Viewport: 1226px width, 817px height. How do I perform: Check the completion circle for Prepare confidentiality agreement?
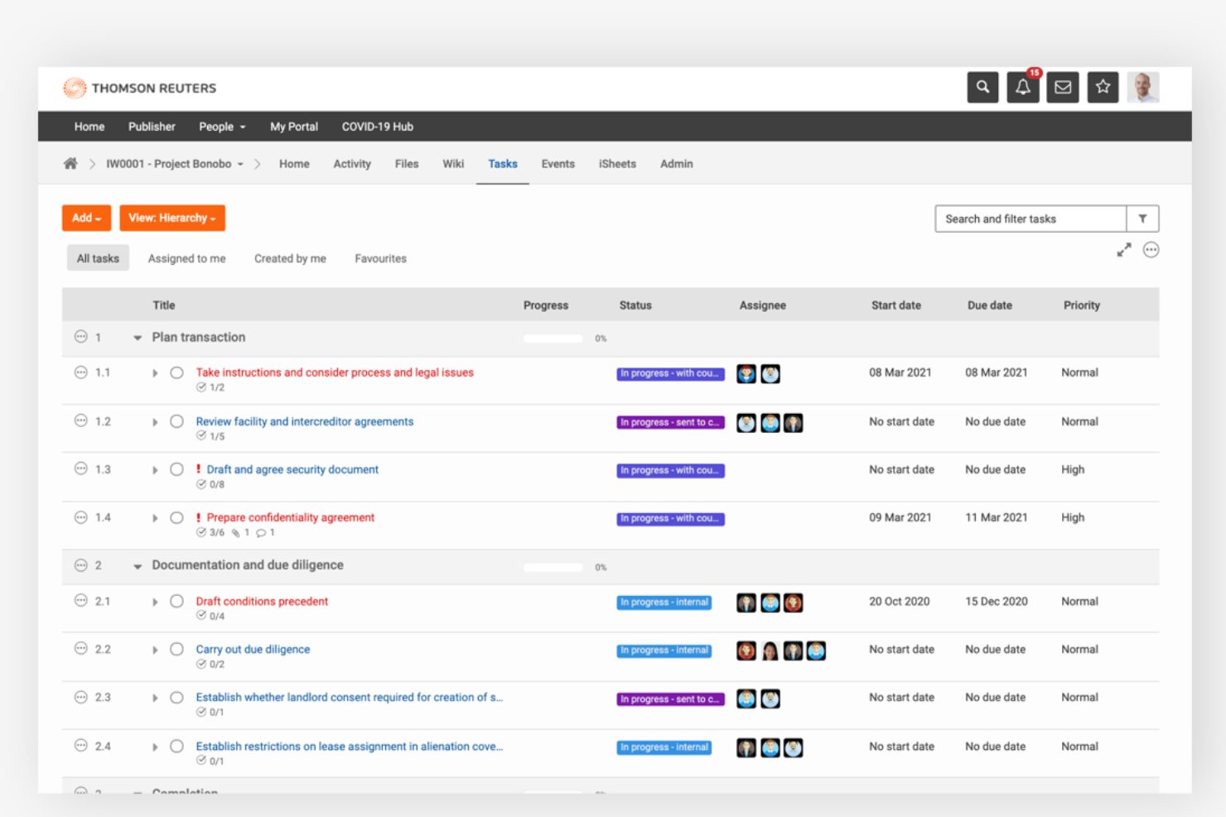click(x=176, y=517)
